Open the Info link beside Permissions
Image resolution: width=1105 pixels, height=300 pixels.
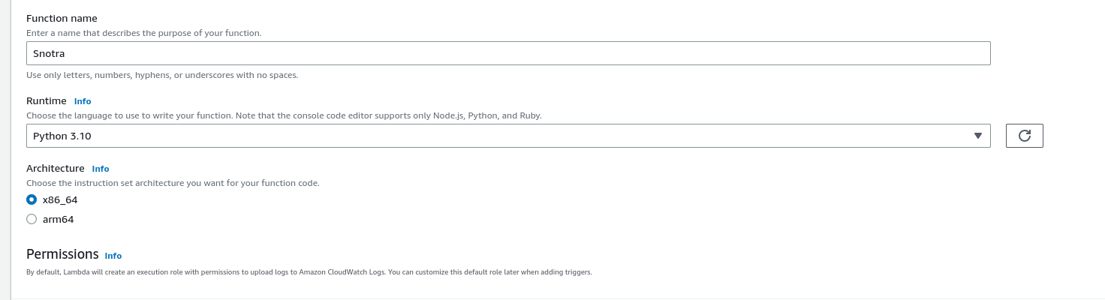113,256
